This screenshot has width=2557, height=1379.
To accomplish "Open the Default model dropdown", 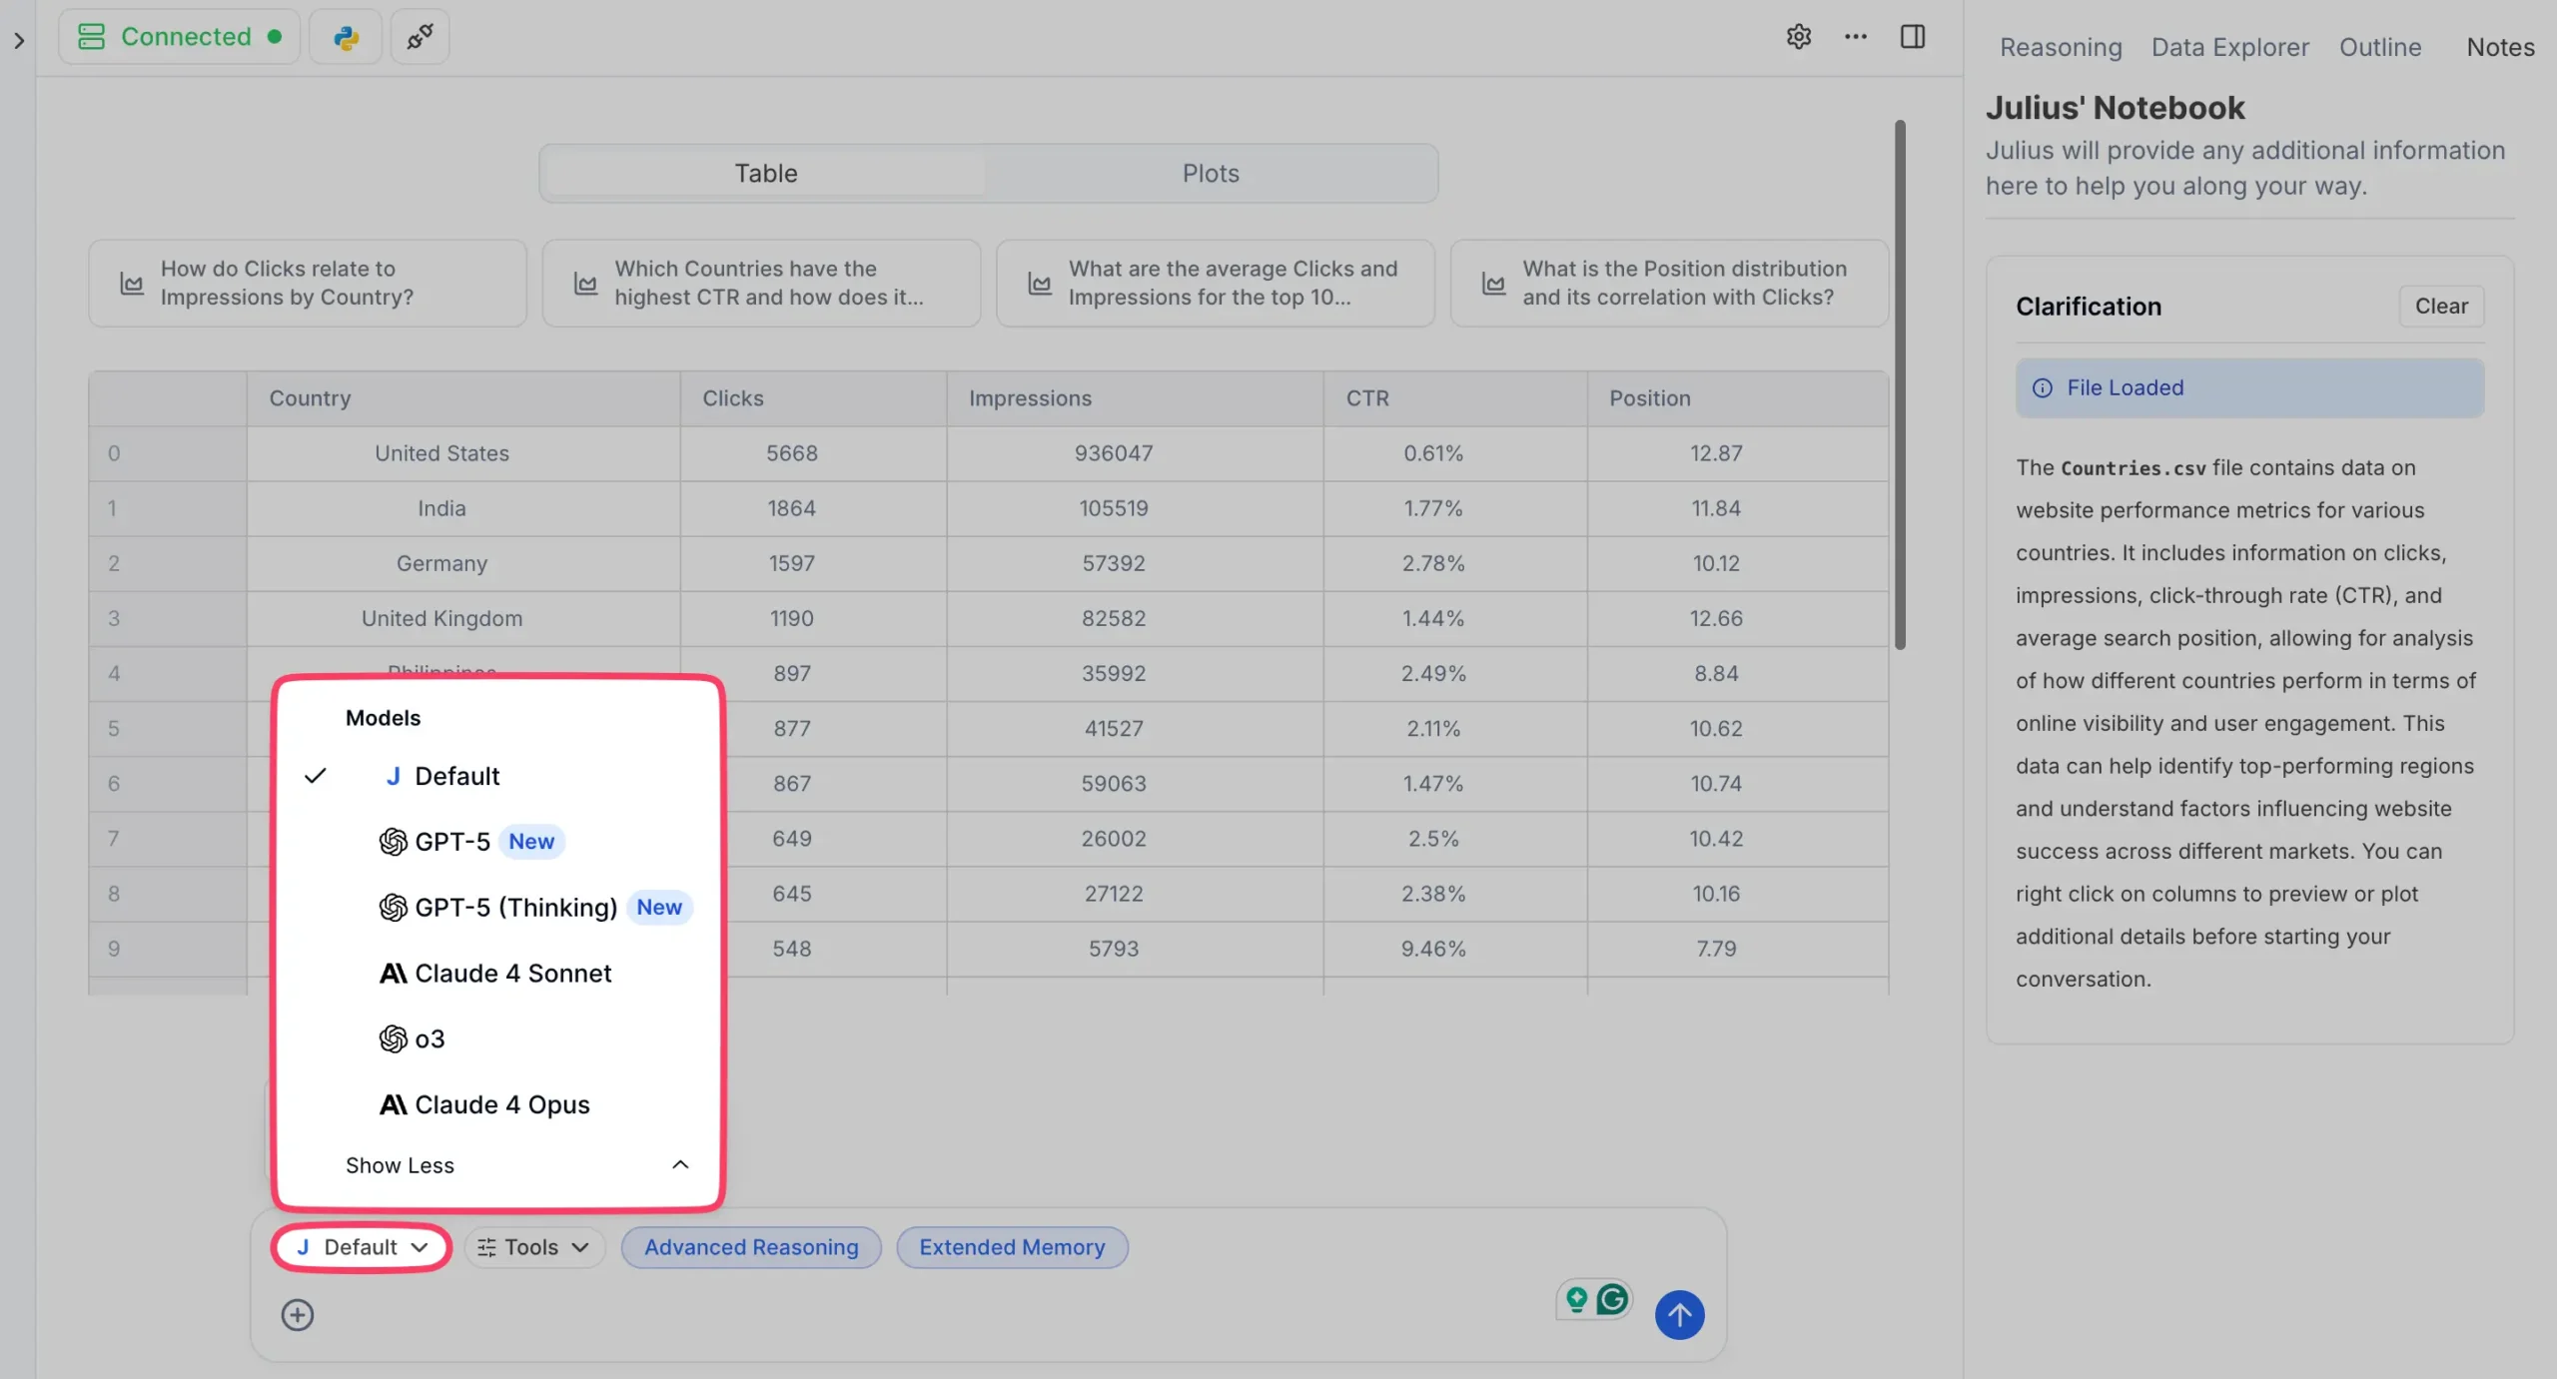I will pos(362,1247).
